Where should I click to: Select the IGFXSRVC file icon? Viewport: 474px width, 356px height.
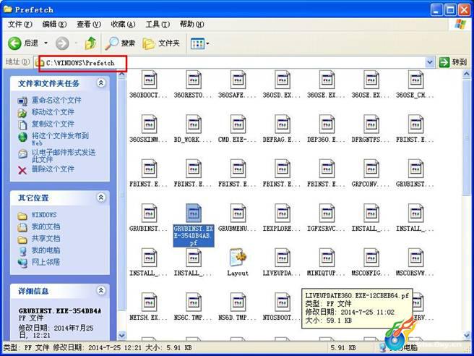click(x=327, y=213)
